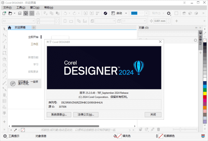
Task: Open the Open-file dropdown arrow
Action: click(x=15, y=13)
